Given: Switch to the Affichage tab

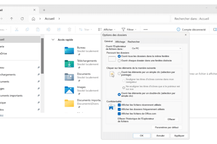Looking at the screenshot, I should (x=120, y=42).
